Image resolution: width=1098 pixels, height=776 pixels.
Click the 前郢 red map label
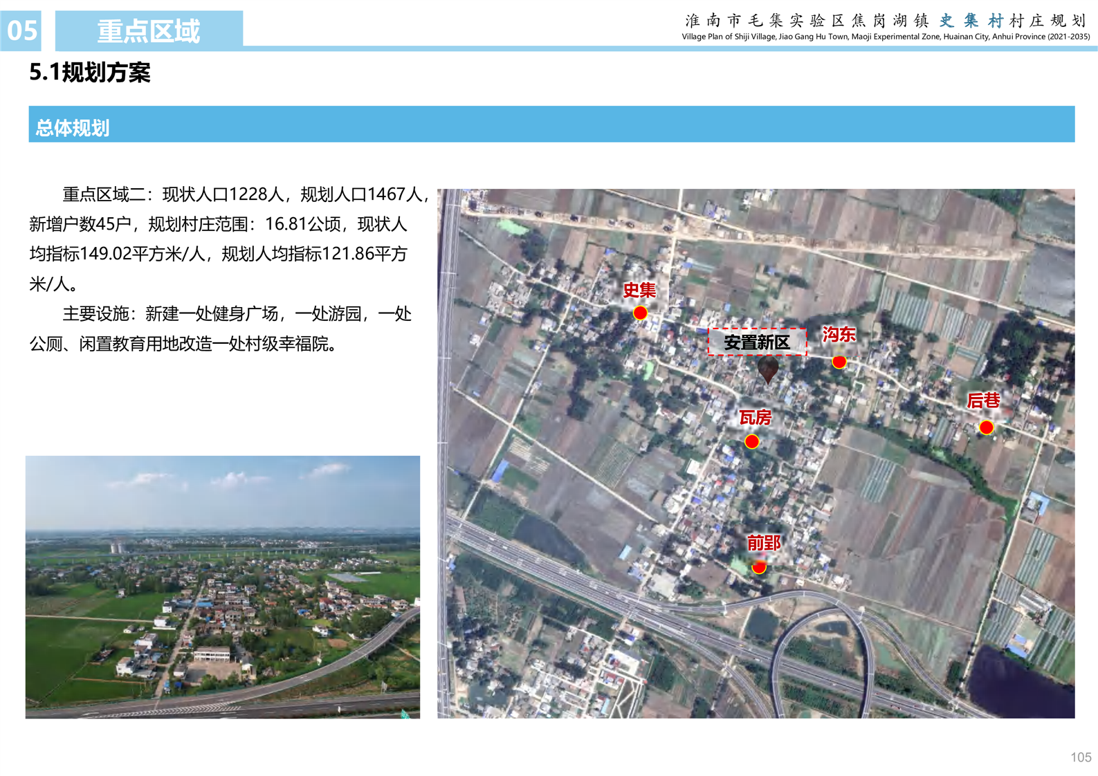pyautogui.click(x=764, y=544)
